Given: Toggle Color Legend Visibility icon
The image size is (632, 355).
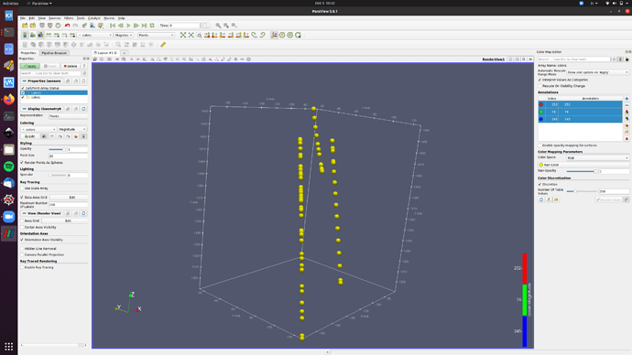Looking at the screenshot, I should [x=25, y=35].
